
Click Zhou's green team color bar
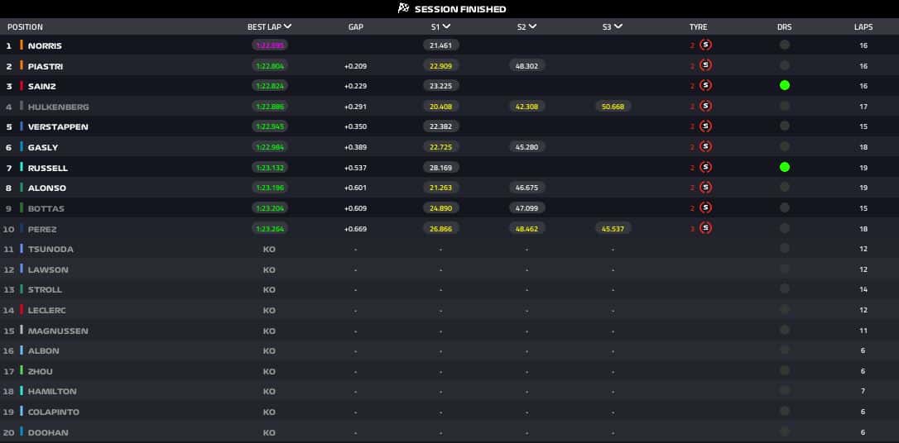tap(22, 371)
